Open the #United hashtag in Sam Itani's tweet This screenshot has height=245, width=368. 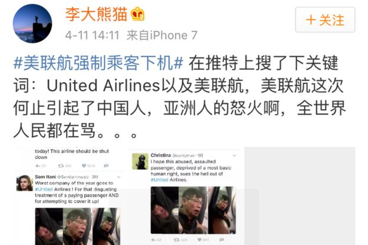[44, 189]
